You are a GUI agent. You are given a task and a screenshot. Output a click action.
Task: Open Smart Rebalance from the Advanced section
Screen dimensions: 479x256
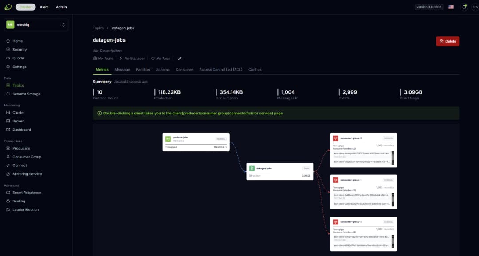tap(8, 192)
